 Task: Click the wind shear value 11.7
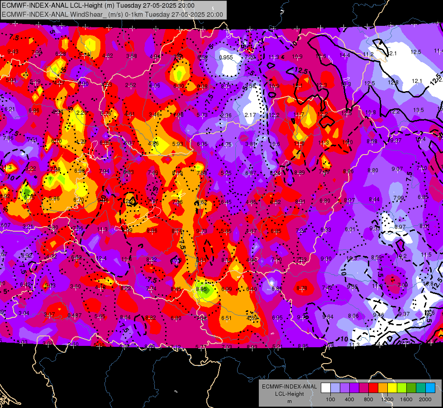pos(299,115)
